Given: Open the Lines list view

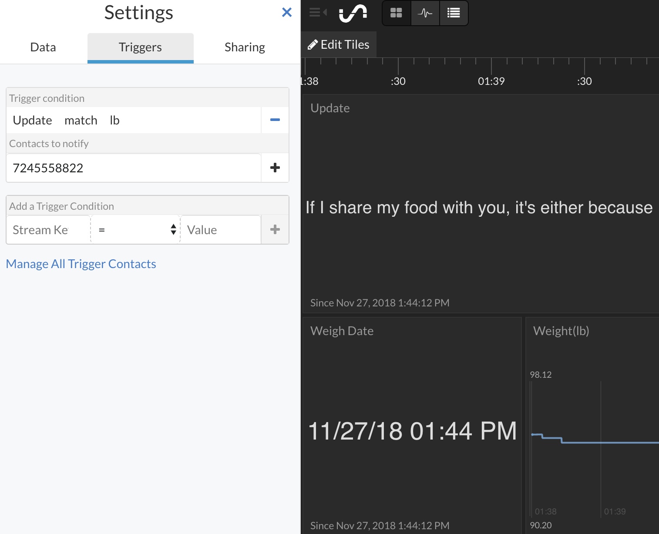Looking at the screenshot, I should pos(454,13).
